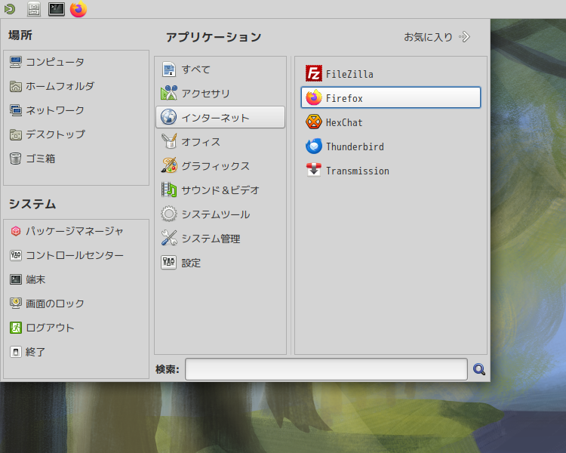Click the HexChat text label
Image resolution: width=566 pixels, height=453 pixels.
point(344,122)
